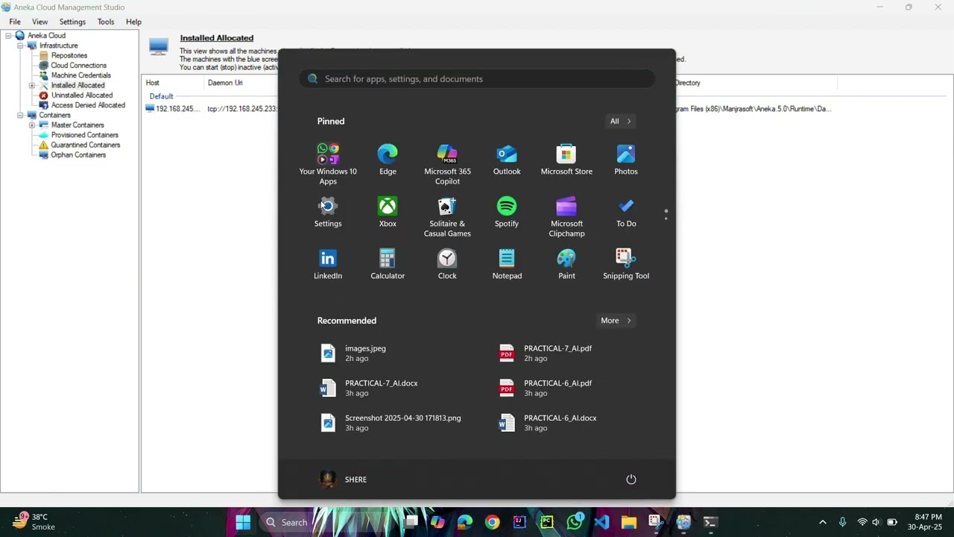Select Provisioned Containers tree item
The width and height of the screenshot is (954, 537).
click(84, 135)
